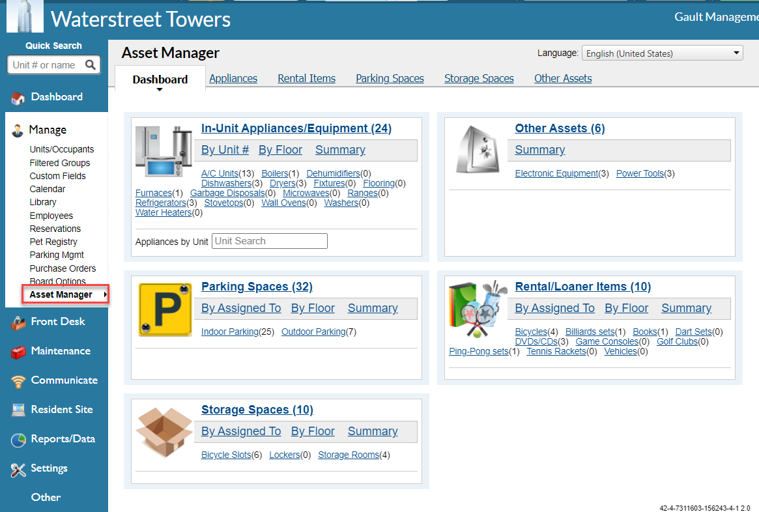Click the Settings tools icon
The height and width of the screenshot is (512, 759).
coord(18,470)
